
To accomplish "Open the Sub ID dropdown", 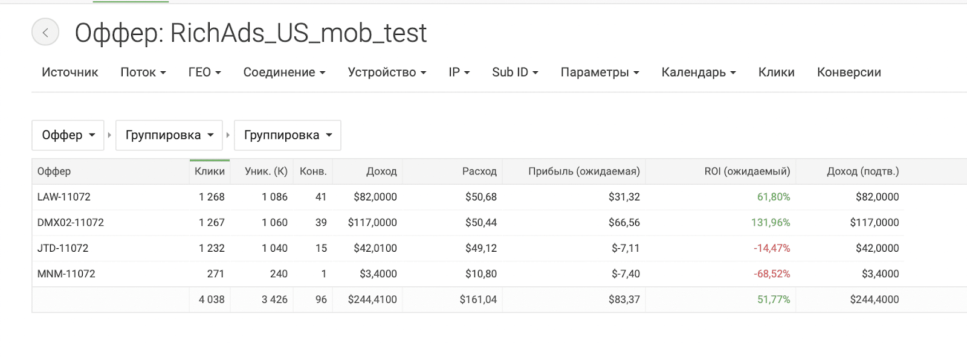I will [515, 72].
